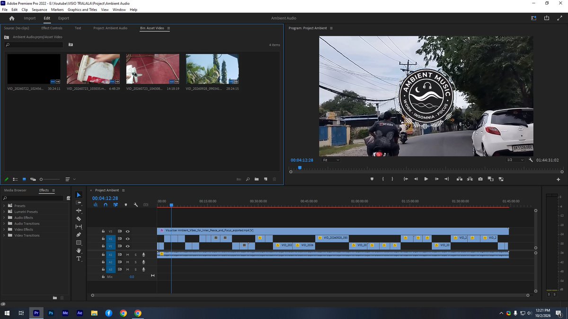Expand the Video Effects folder
The image size is (568, 319).
4,230
